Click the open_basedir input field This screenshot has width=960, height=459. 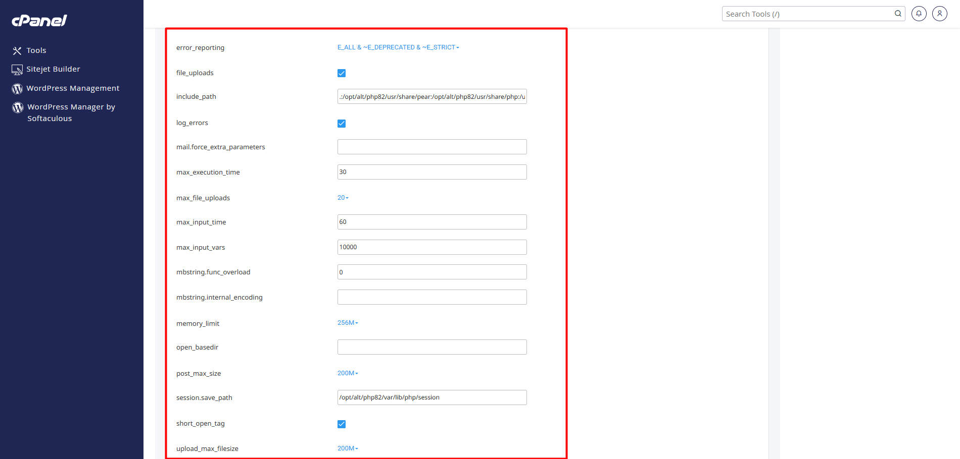[432, 347]
